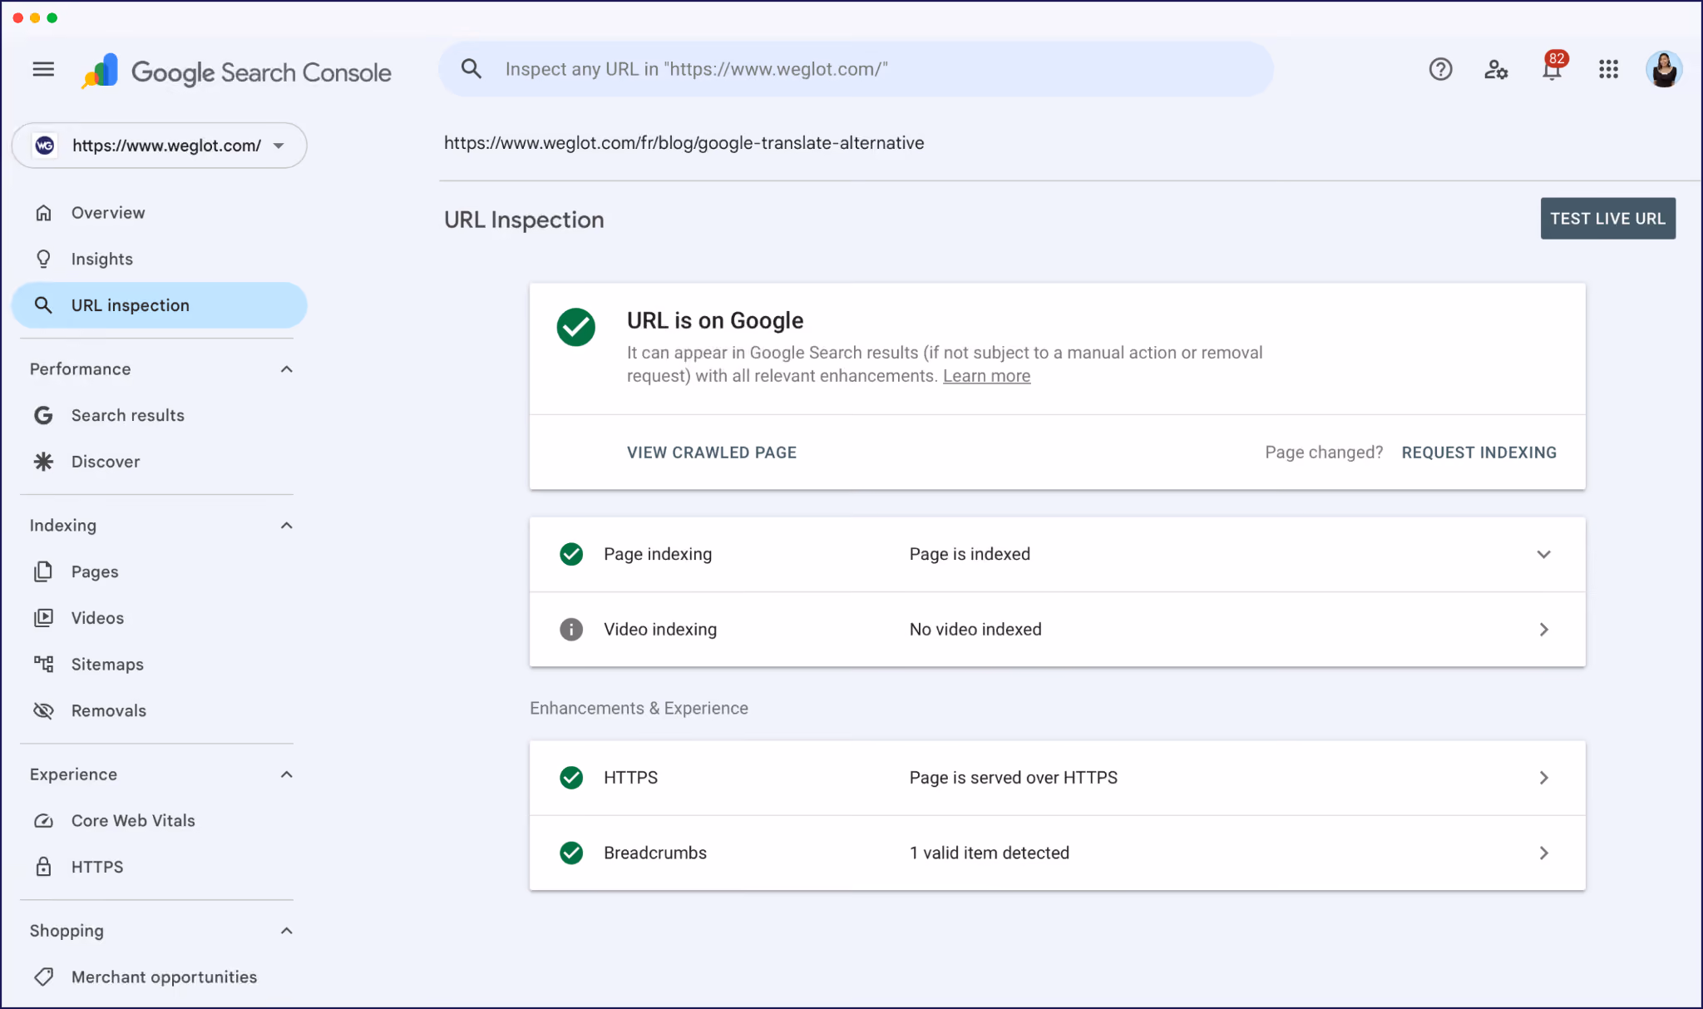Open Discover report
The width and height of the screenshot is (1703, 1009).
click(160, 462)
